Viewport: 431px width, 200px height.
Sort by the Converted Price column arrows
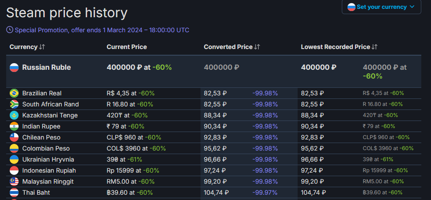pyautogui.click(x=257, y=47)
